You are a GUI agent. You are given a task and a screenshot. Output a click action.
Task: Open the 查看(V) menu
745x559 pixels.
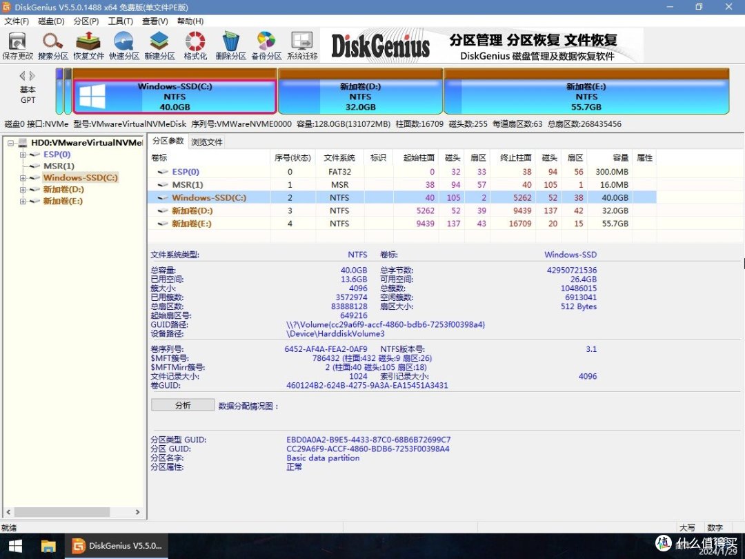tap(155, 21)
